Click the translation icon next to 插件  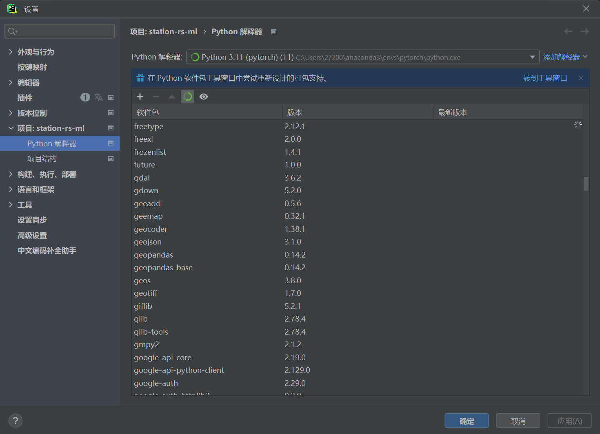point(98,97)
